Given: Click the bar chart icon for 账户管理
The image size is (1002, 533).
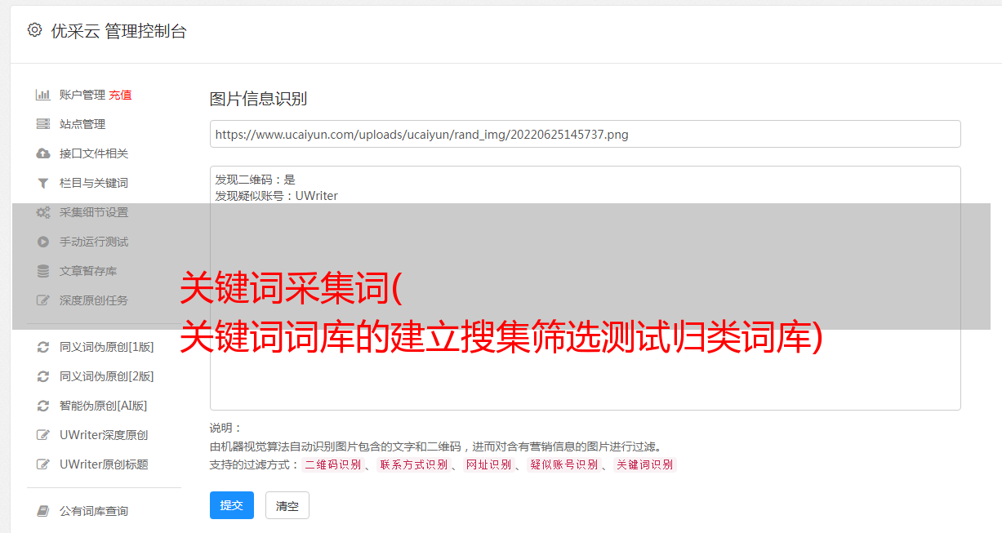Looking at the screenshot, I should [43, 95].
